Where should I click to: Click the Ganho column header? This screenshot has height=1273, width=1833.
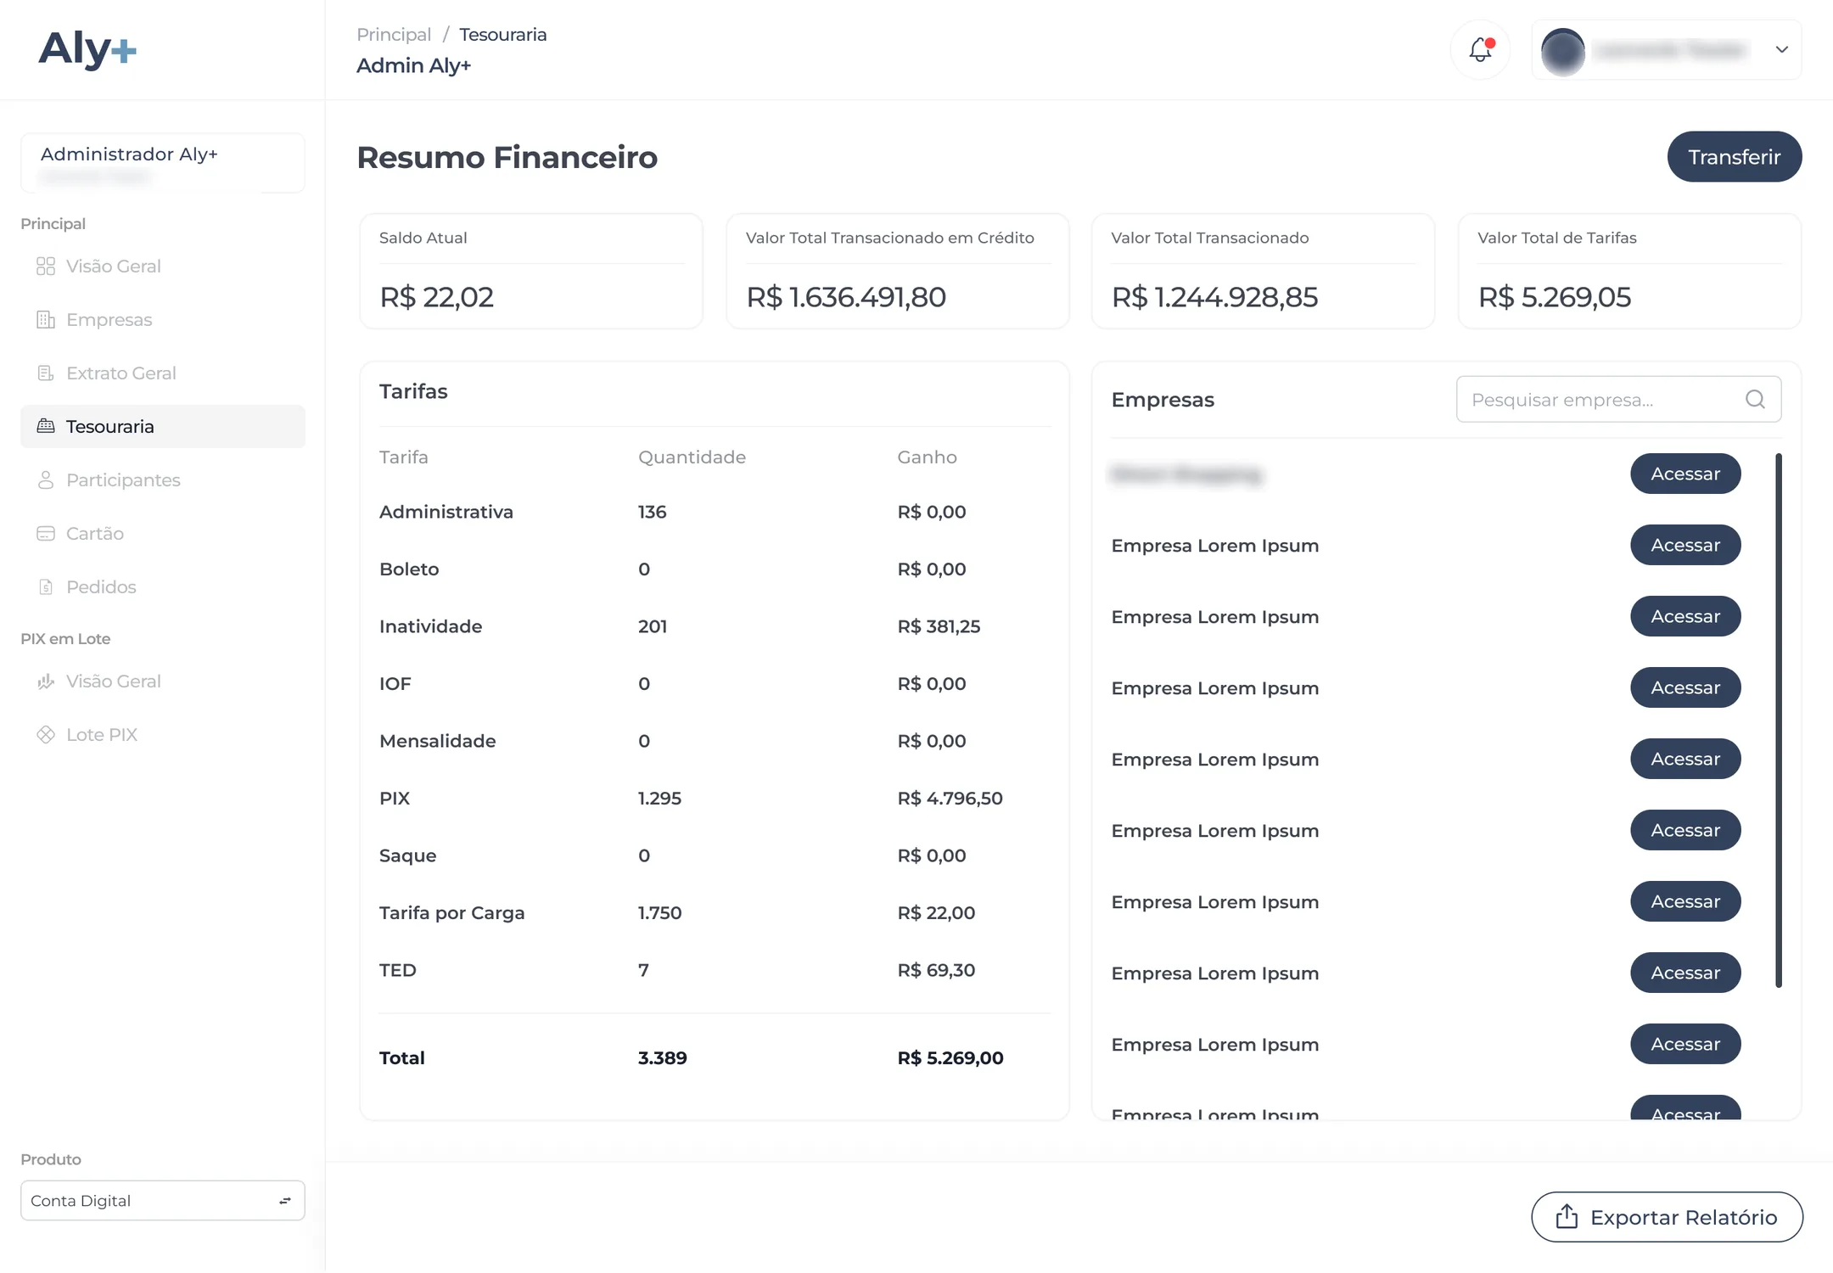[927, 457]
